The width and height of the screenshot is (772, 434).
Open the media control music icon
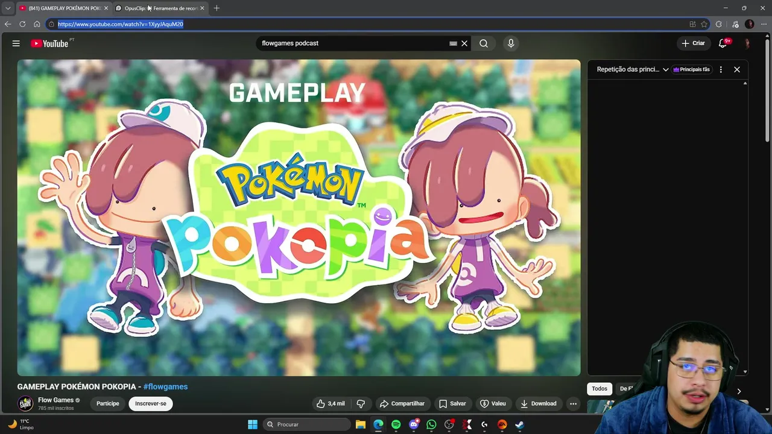(x=735, y=24)
